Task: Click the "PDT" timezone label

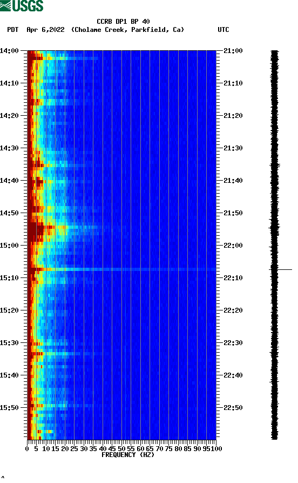Action: (13, 30)
